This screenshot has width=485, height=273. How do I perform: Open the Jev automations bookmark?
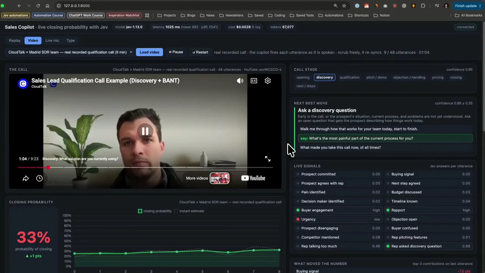point(16,15)
